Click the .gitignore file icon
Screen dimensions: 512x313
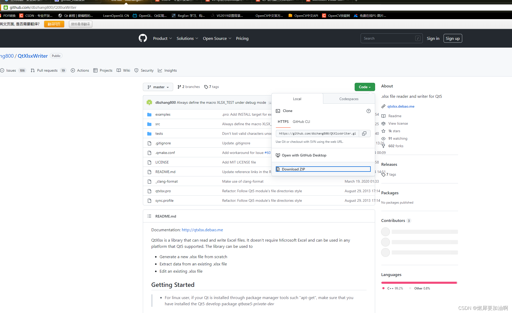(149, 143)
